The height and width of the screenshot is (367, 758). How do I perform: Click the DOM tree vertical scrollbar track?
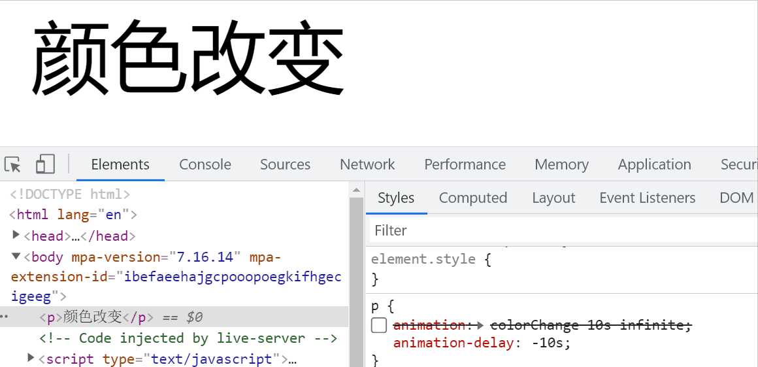(x=356, y=282)
